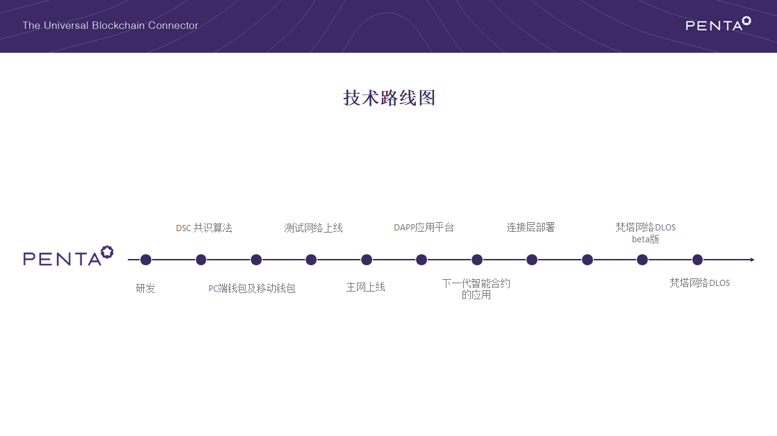
Task: Select the timeline dot below 测试网络上线
Action: tap(311, 260)
